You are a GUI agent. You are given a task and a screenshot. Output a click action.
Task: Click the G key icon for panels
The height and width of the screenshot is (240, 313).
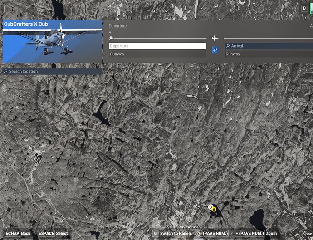pyautogui.click(x=156, y=233)
